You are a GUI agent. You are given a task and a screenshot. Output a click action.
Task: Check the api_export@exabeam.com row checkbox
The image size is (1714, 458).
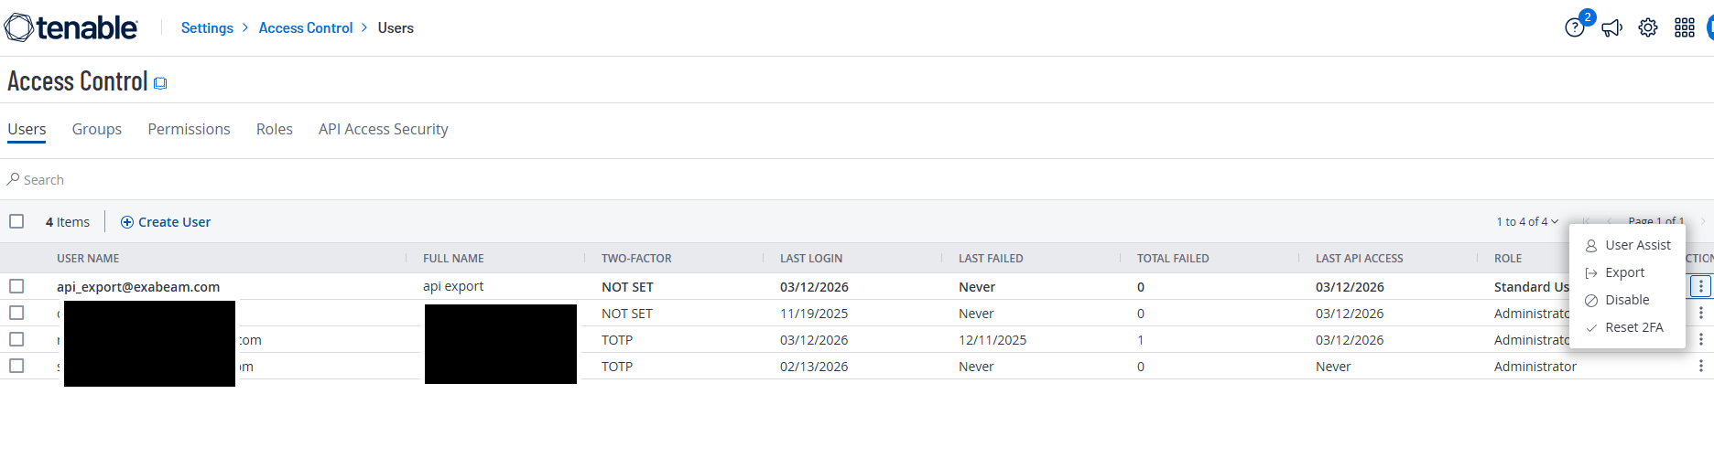coord(16,286)
